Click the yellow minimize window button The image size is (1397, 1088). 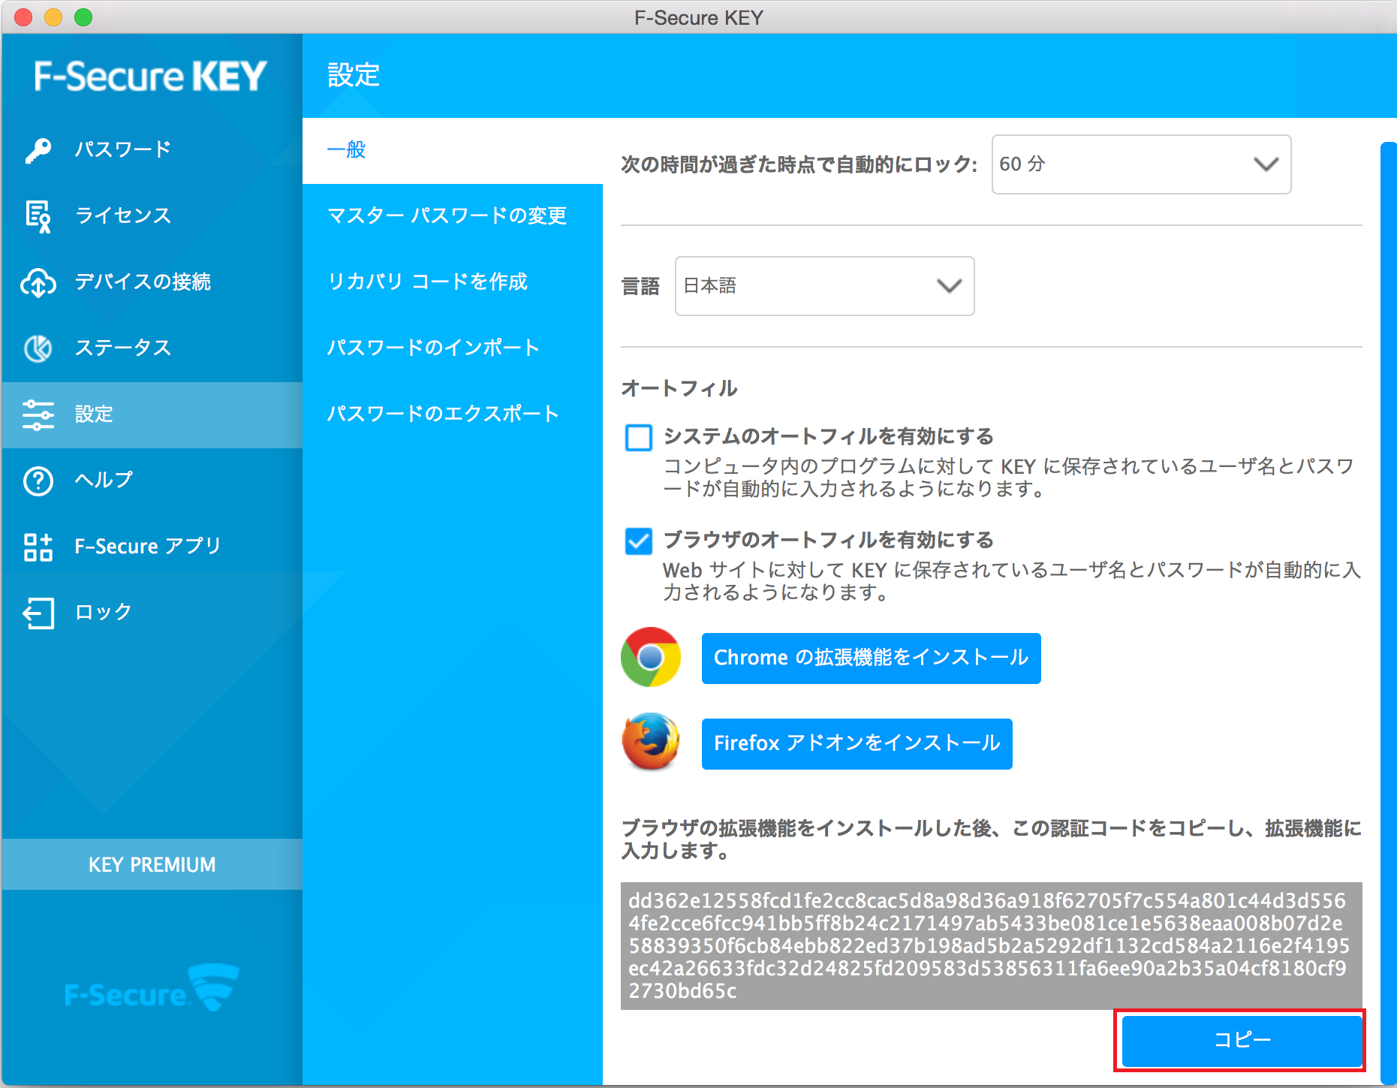coord(53,17)
